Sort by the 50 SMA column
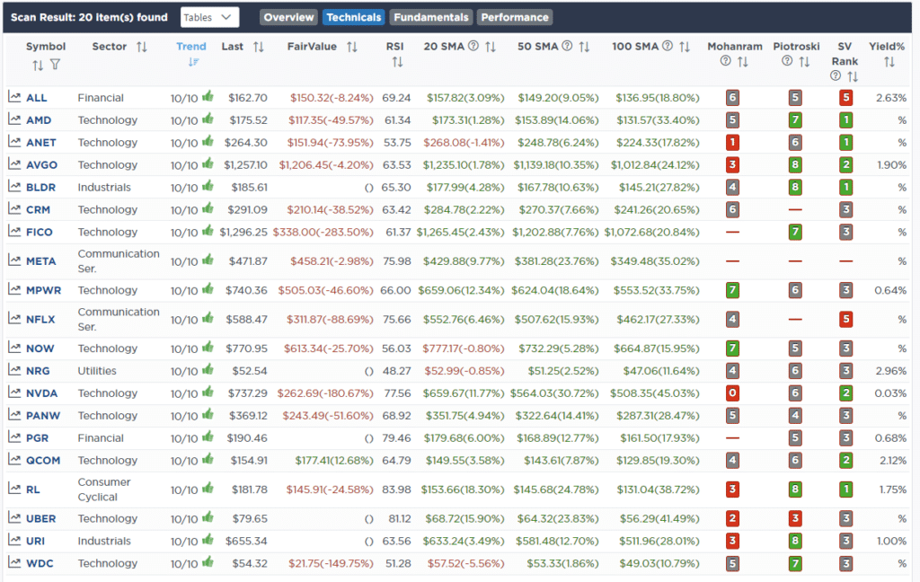920x582 pixels. (x=584, y=47)
